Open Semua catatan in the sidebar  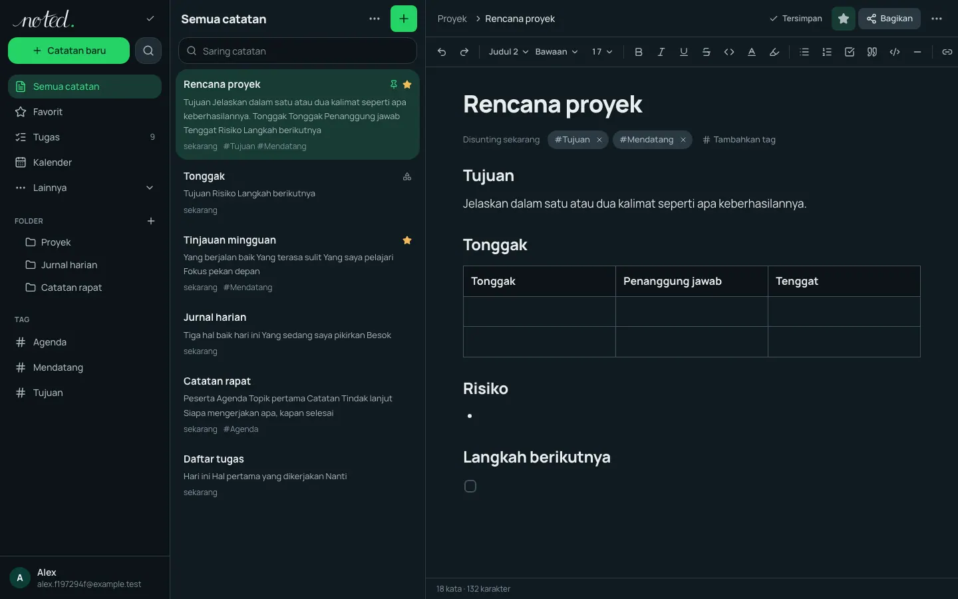(x=84, y=87)
